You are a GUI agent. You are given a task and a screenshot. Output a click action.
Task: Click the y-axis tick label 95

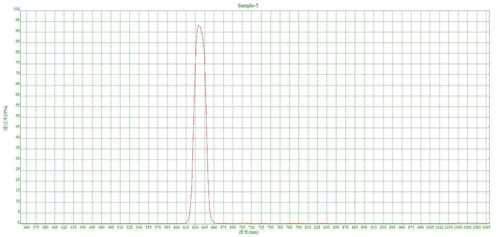point(18,20)
